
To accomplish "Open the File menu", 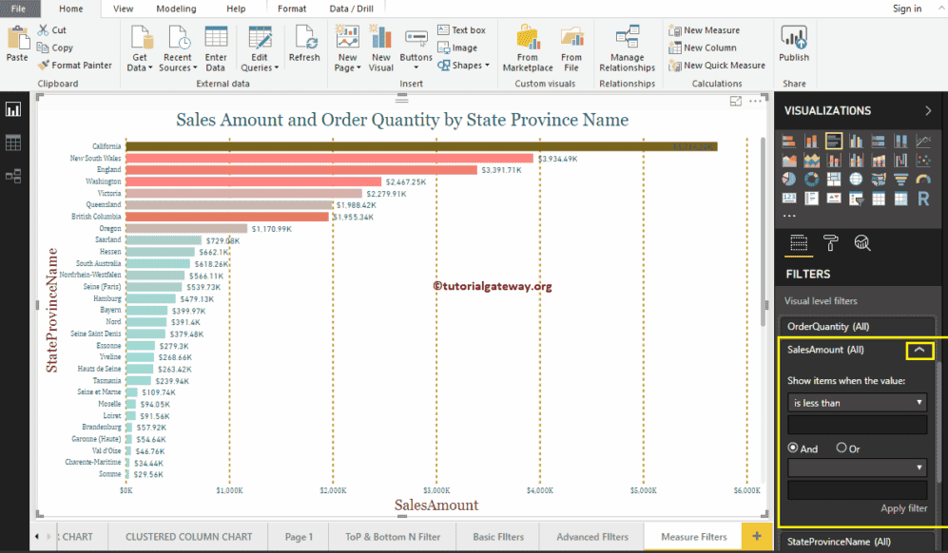I will [x=19, y=9].
